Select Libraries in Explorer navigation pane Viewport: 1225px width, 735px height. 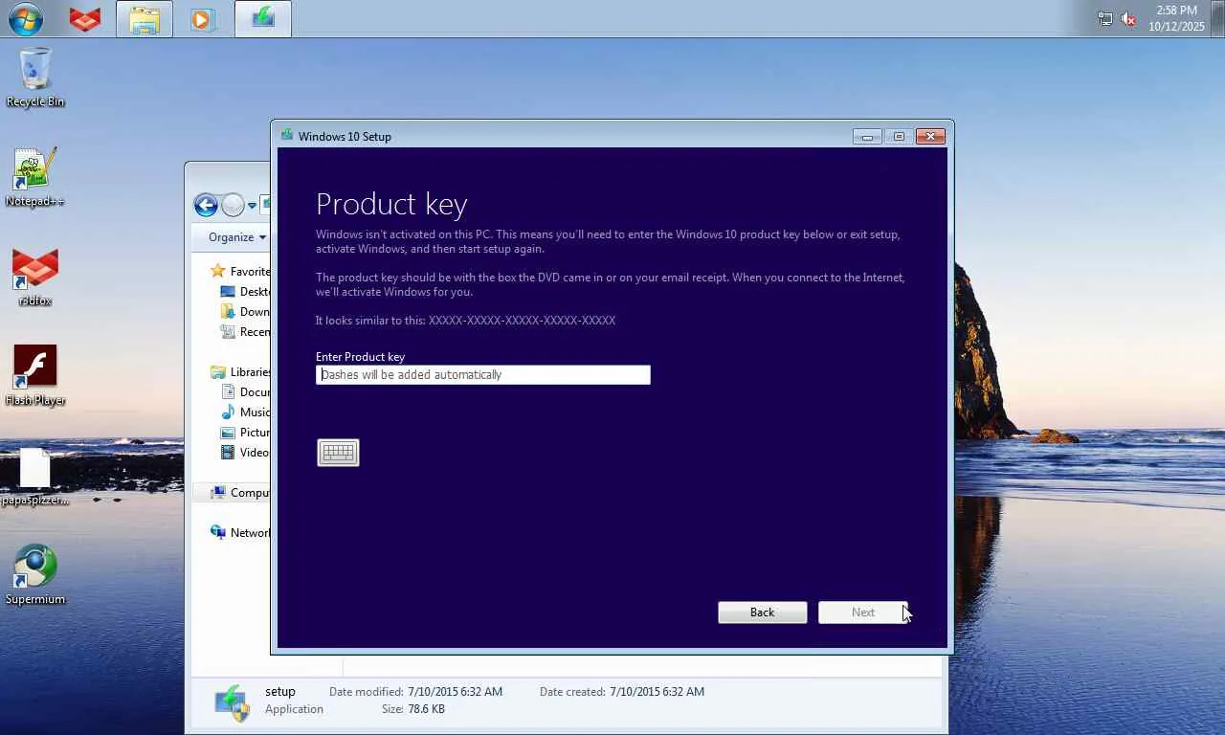pyautogui.click(x=240, y=372)
